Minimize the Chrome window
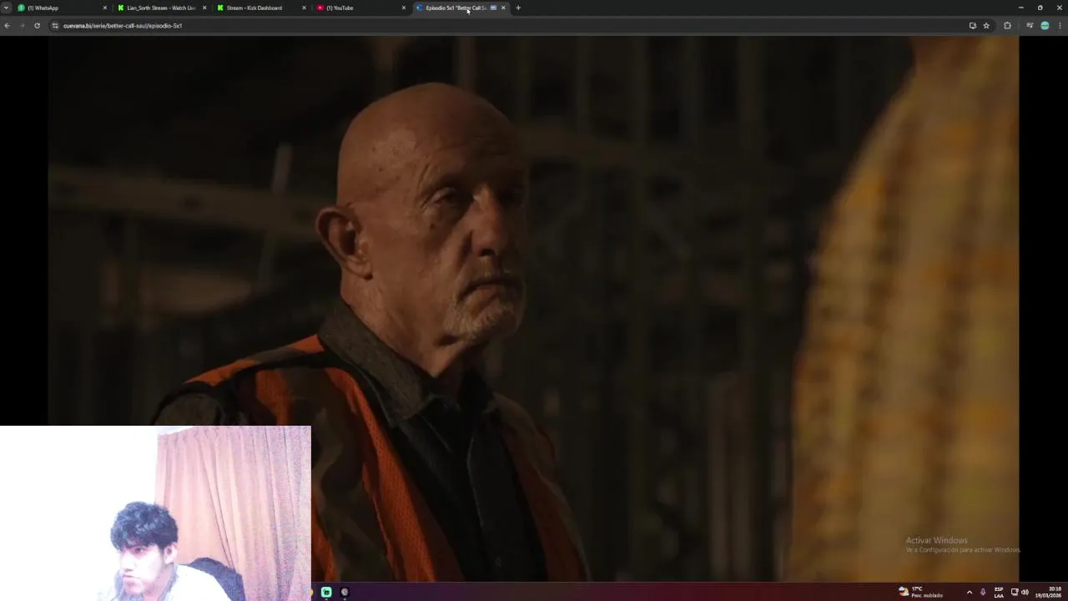Viewport: 1068px width, 601px height. click(1020, 8)
